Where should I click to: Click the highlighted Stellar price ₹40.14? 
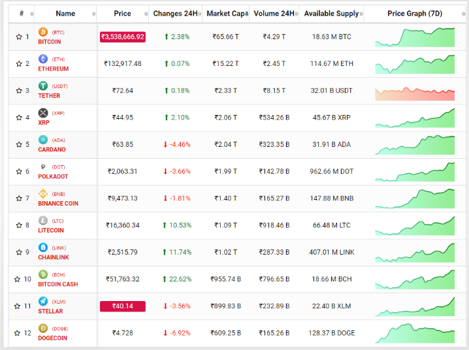pyautogui.click(x=123, y=306)
